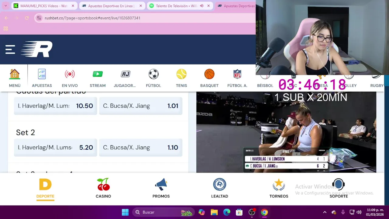The height and width of the screenshot is (219, 389).
Task: Open the Deporte bottom nav item
Action: click(x=45, y=189)
